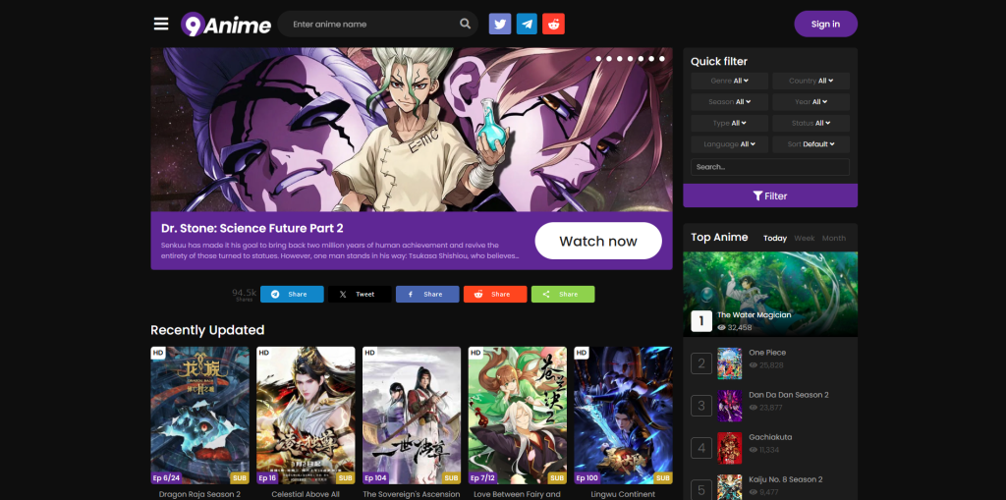Share via the Telegram Share button
The width and height of the screenshot is (1006, 500).
pyautogui.click(x=292, y=294)
